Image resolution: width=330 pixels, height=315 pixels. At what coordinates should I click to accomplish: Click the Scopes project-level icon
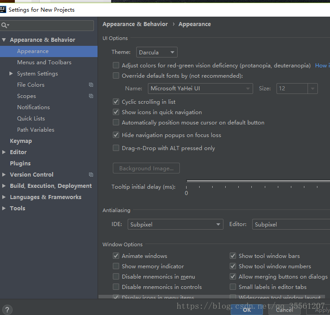[x=91, y=96]
